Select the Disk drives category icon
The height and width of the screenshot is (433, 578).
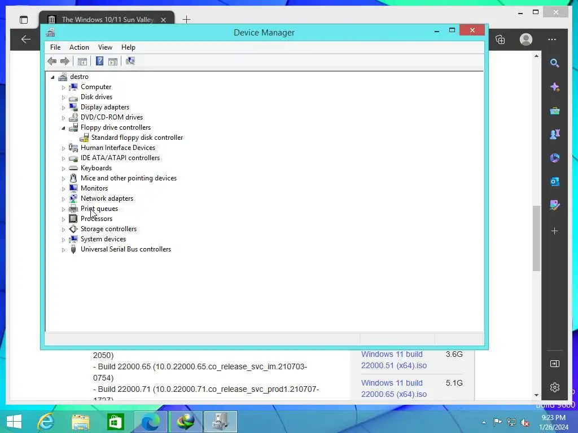click(x=73, y=97)
